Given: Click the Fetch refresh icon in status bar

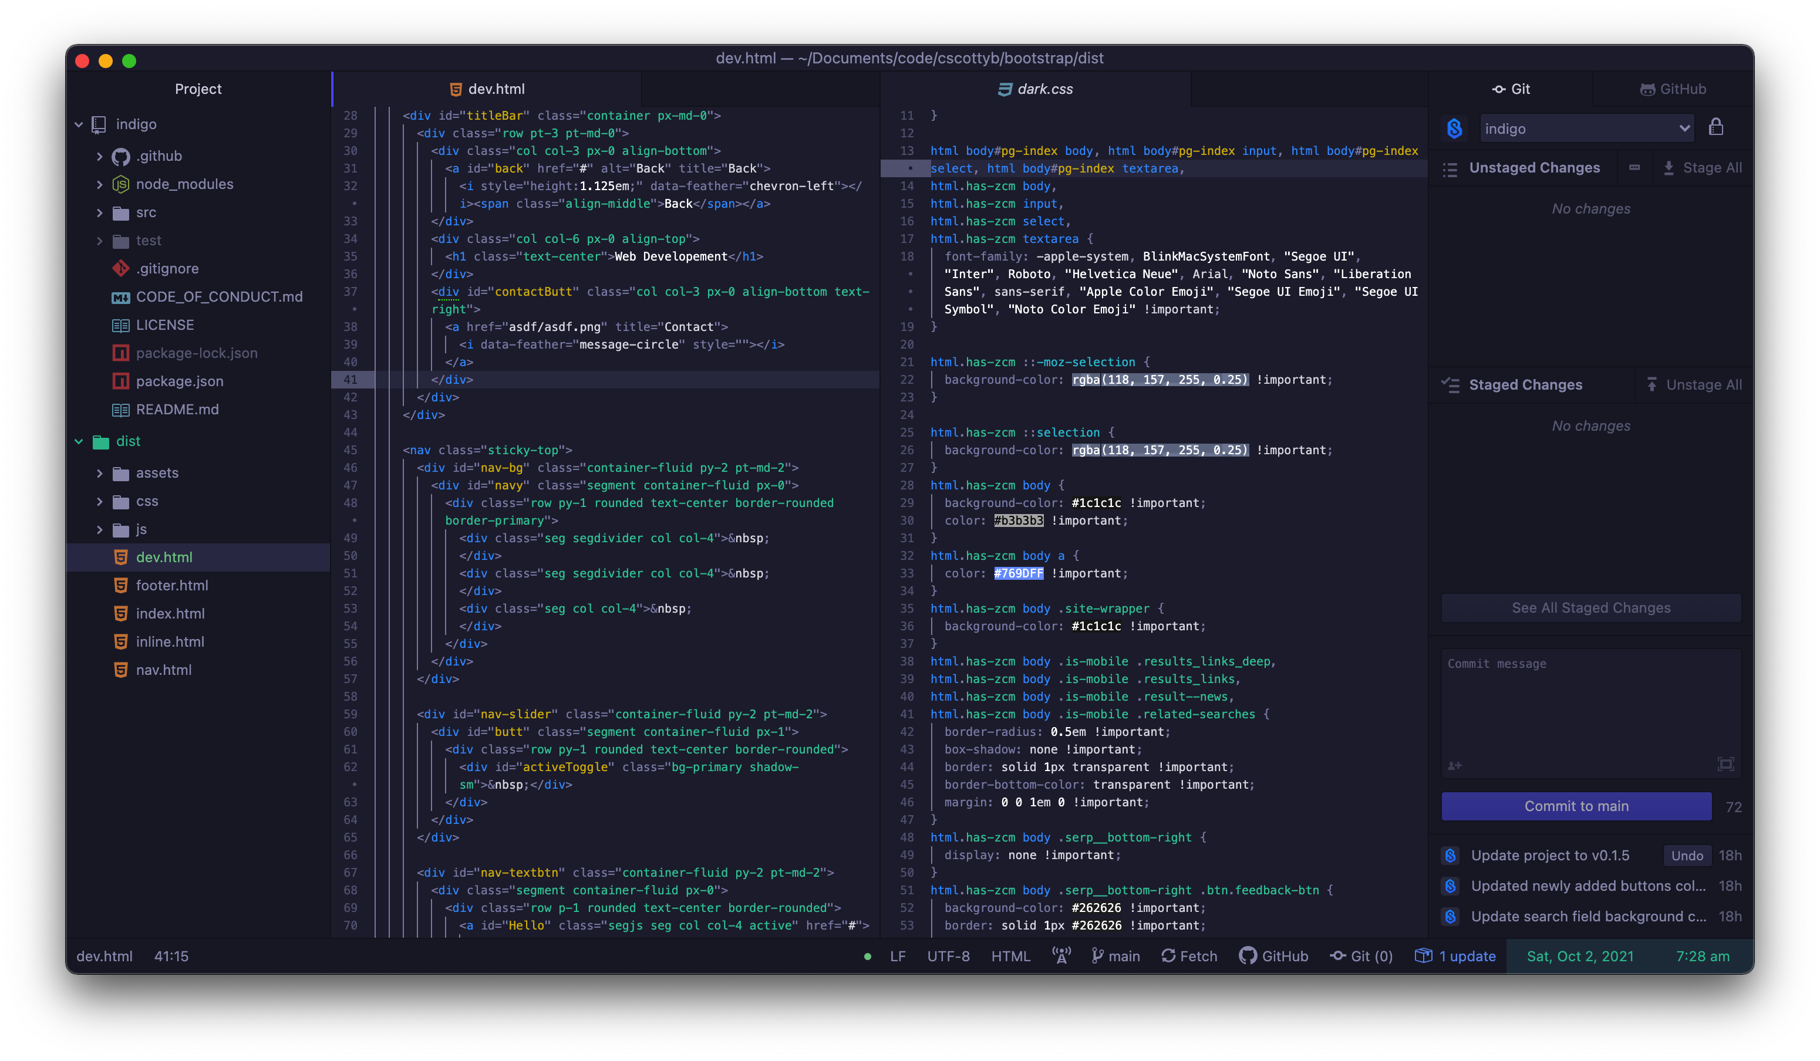Looking at the screenshot, I should pyautogui.click(x=1168, y=955).
